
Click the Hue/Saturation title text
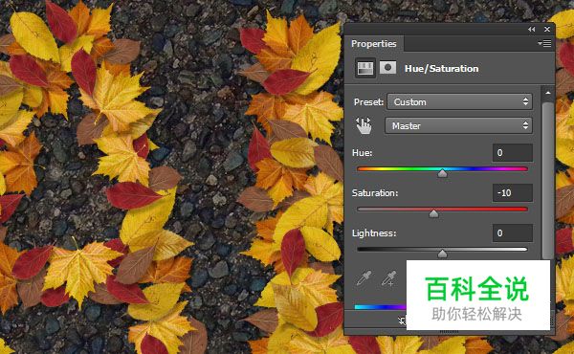pyautogui.click(x=441, y=69)
